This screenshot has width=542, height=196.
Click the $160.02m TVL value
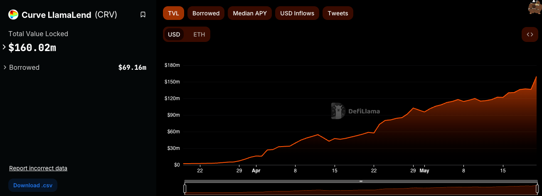[x=32, y=48]
